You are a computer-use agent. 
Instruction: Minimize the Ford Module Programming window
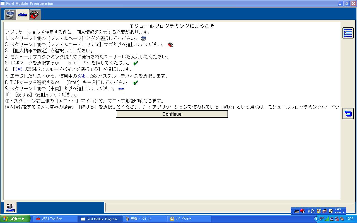coord(341,4)
